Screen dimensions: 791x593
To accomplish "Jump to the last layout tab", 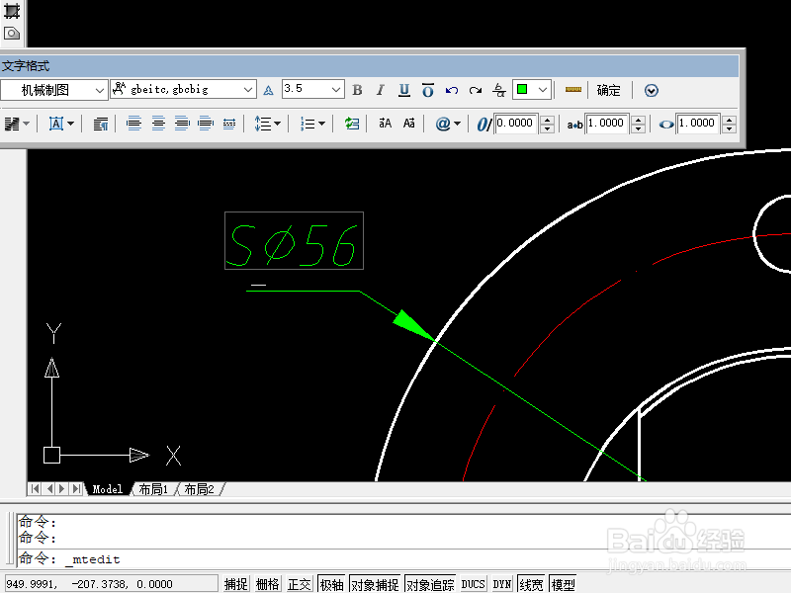I will pyautogui.click(x=76, y=488).
